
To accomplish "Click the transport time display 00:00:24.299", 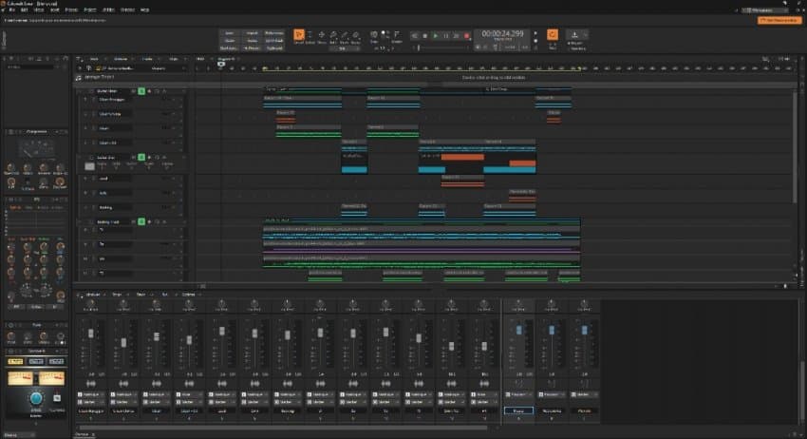I will 502,34.
